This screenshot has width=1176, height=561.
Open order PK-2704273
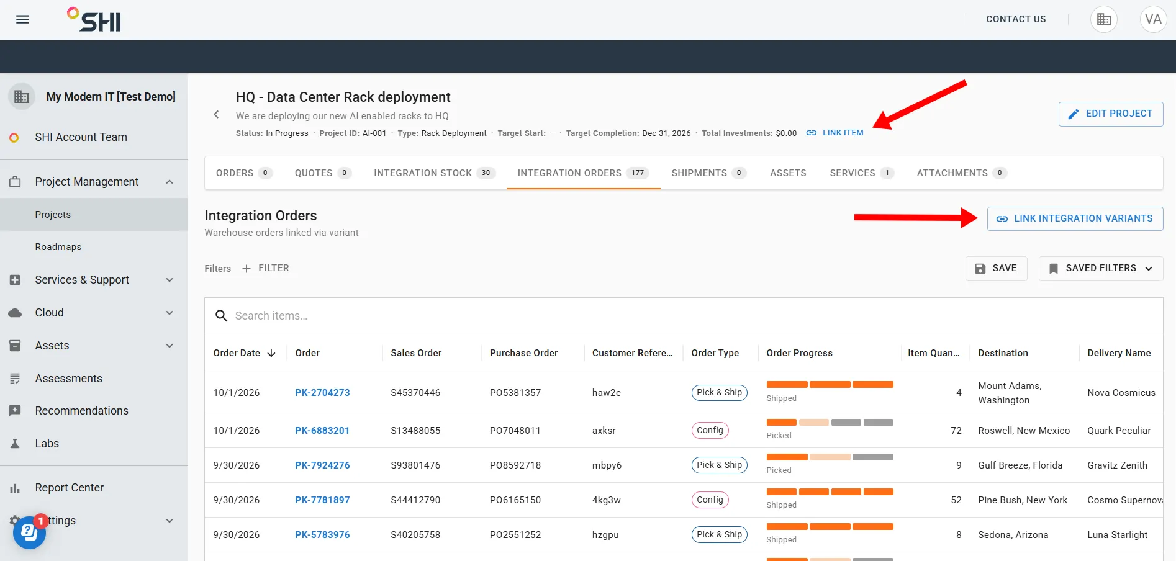pos(322,393)
